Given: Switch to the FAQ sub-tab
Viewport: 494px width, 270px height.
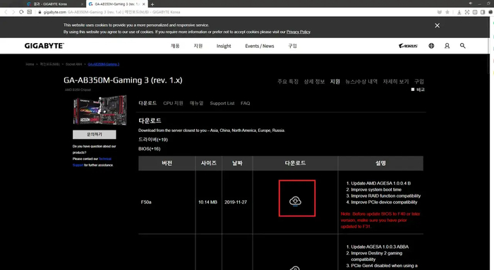Looking at the screenshot, I should (x=245, y=103).
